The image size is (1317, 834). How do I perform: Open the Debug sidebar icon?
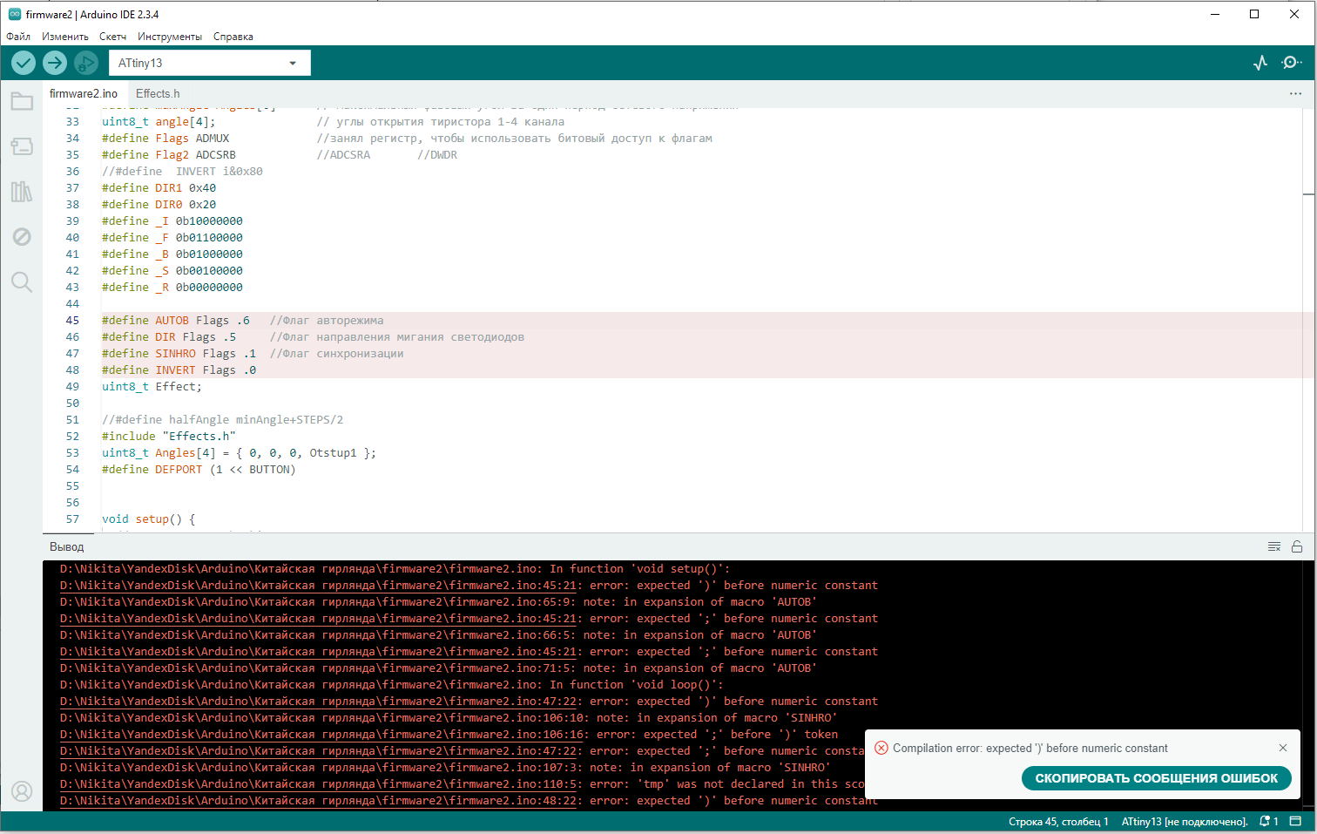click(22, 237)
